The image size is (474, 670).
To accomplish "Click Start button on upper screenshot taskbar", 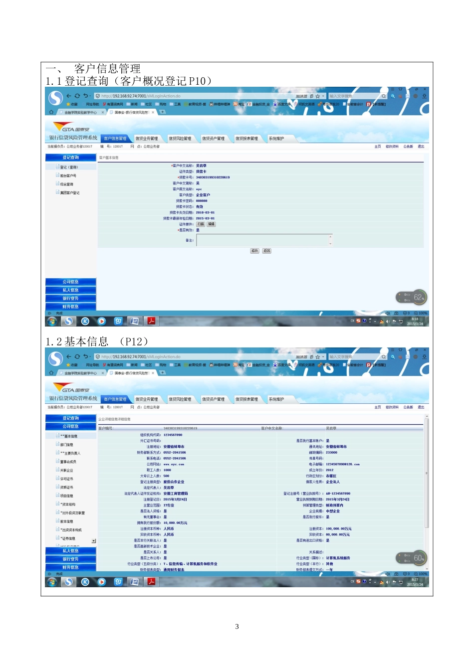I will pos(52,321).
